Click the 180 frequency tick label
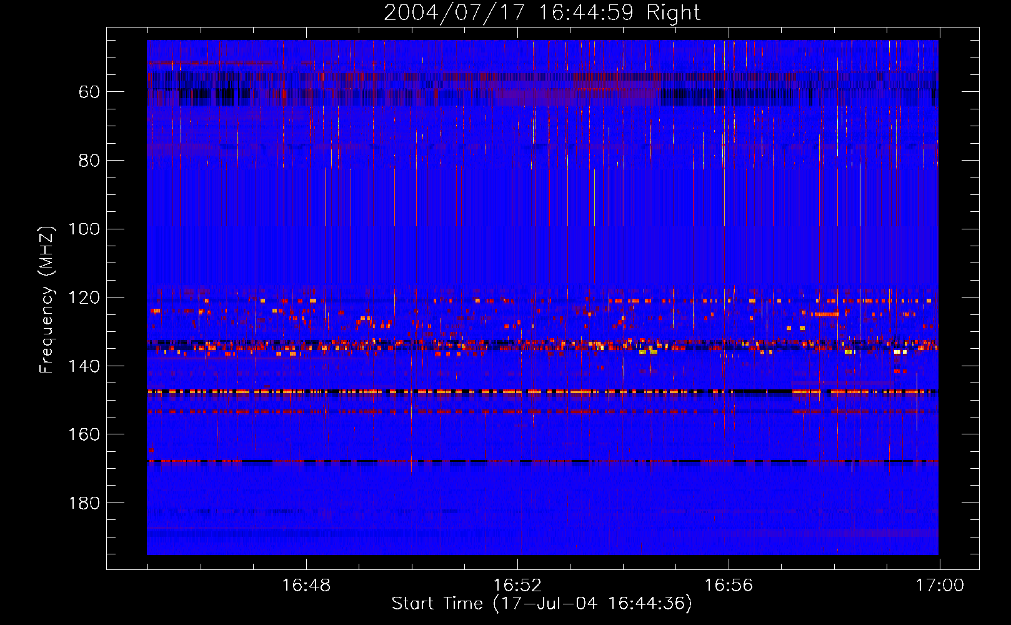 point(84,503)
